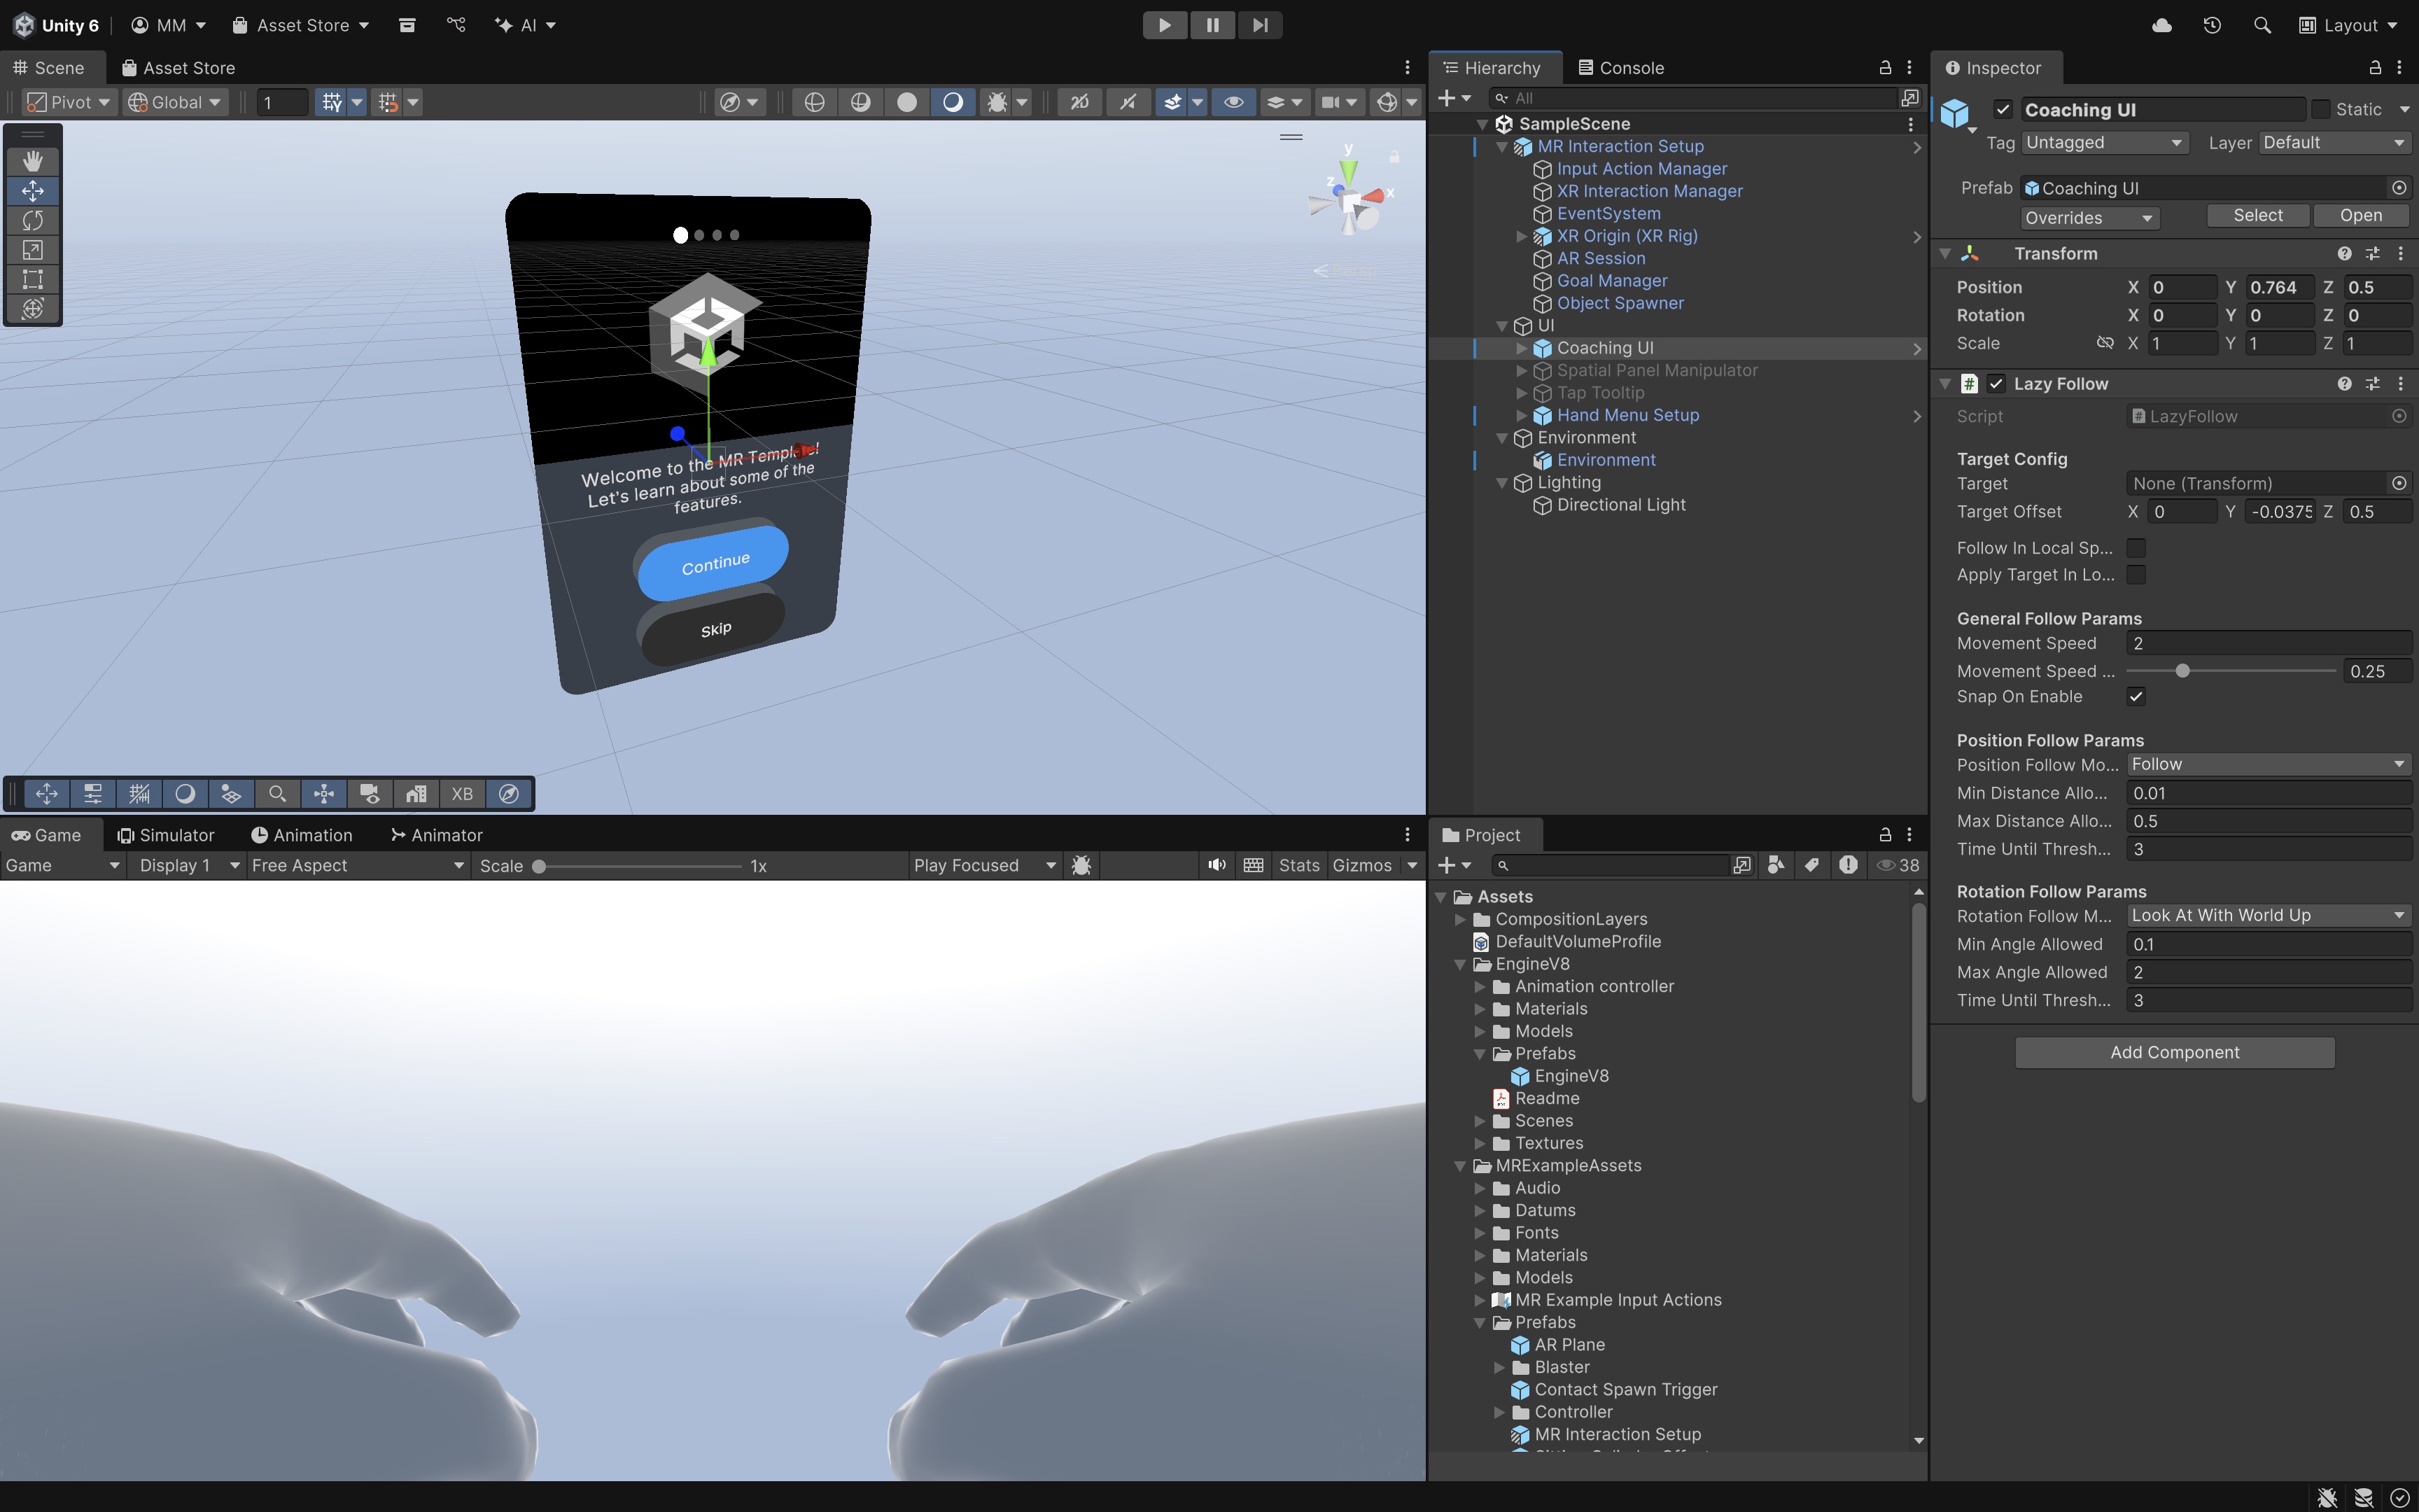Click the Step frame button

(x=1259, y=25)
